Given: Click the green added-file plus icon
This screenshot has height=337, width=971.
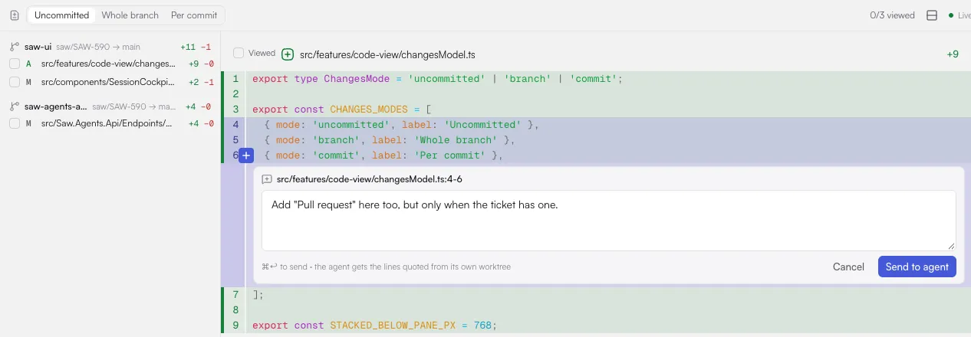Looking at the screenshot, I should pyautogui.click(x=288, y=54).
